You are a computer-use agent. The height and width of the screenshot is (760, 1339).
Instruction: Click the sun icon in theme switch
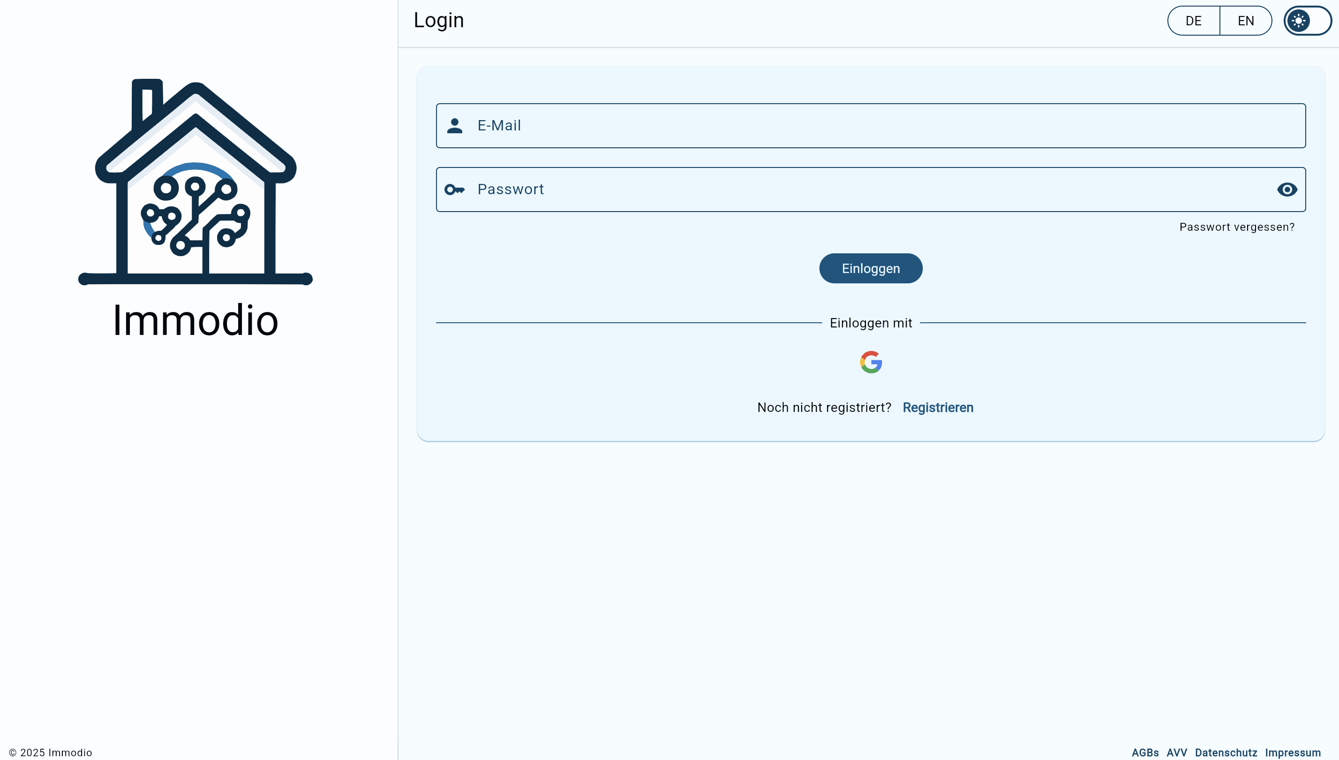pos(1298,21)
